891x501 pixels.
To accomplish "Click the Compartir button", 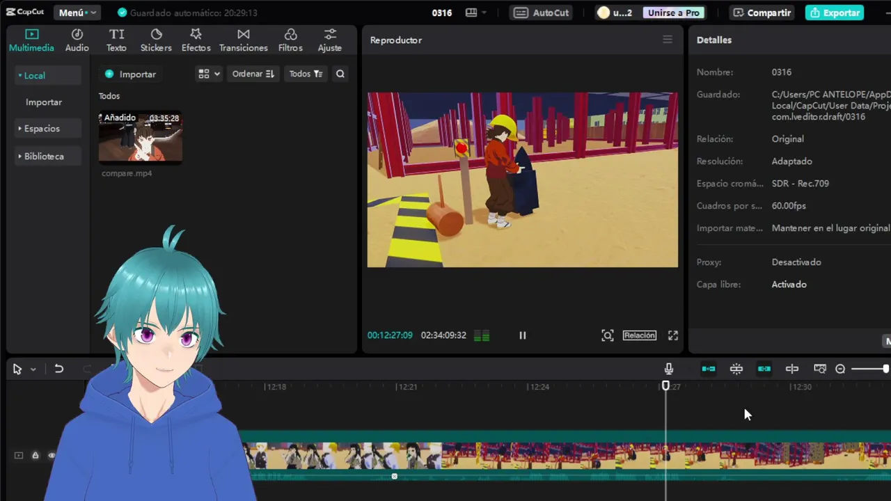I will (x=762, y=13).
